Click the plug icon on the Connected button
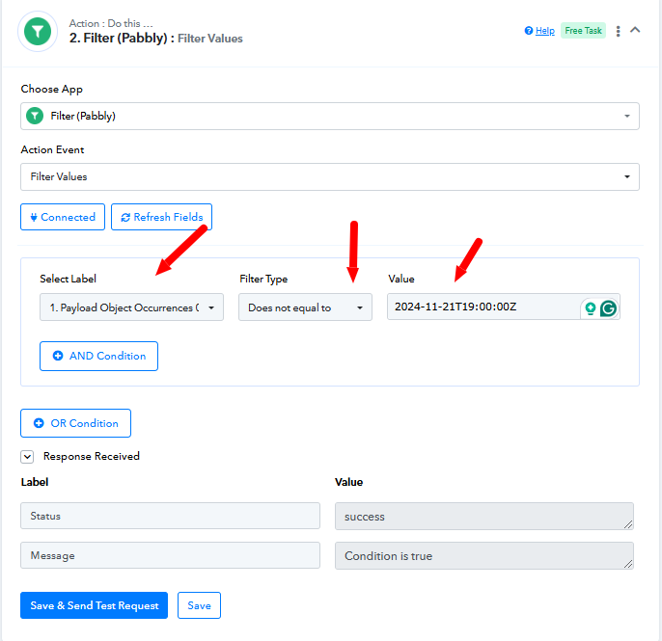 pos(34,218)
